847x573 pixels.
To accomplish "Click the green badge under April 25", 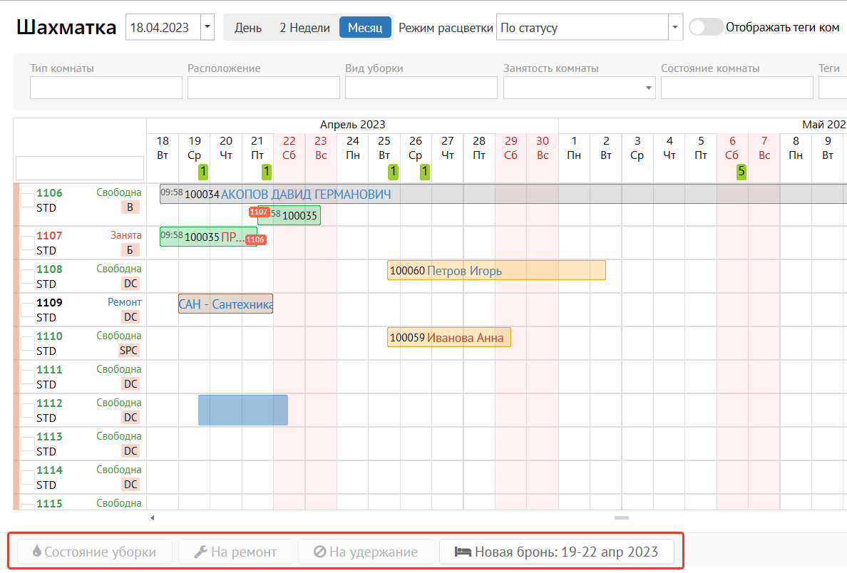I will coord(394,172).
